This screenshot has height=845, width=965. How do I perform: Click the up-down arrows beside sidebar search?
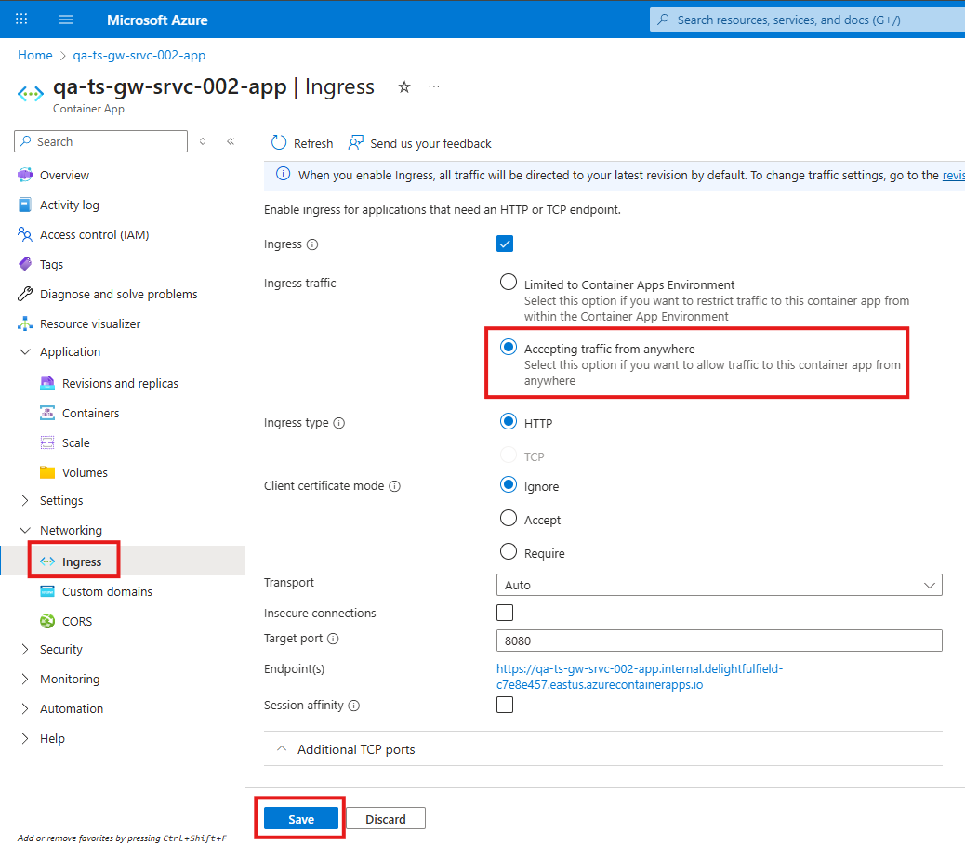click(203, 141)
